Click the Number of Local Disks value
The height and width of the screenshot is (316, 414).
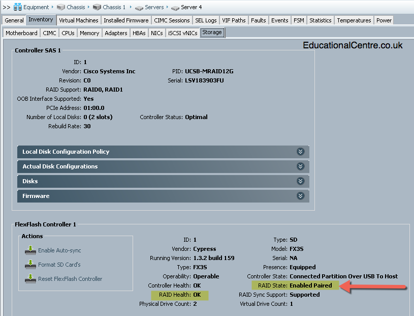click(98, 117)
